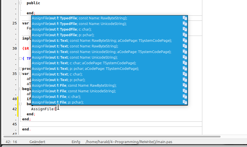Copy hint 'Text; p: pchar; aCodePage'
This screenshot has height=147, width=247.
[x=185, y=68]
